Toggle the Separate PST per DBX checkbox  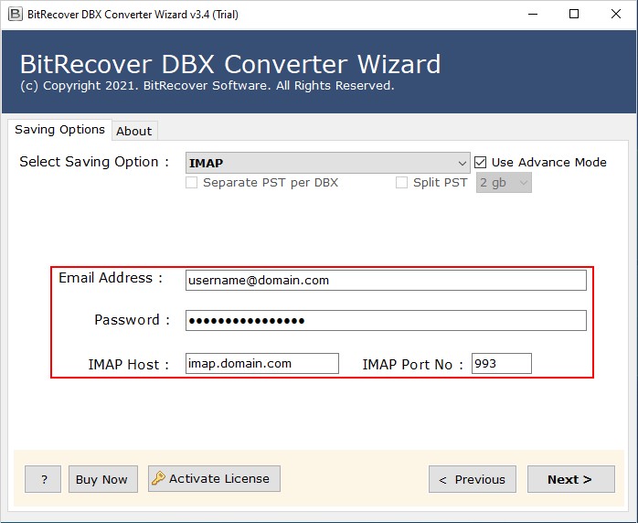point(191,183)
